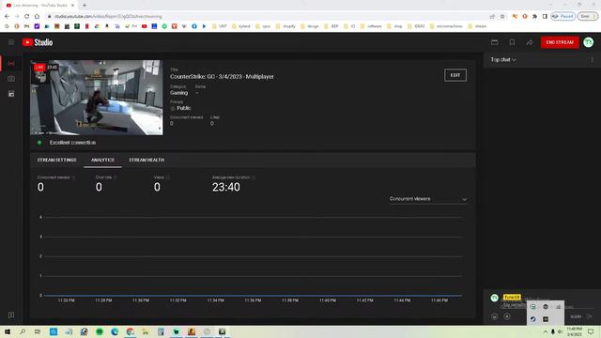Reload the page in Chrome
Screen dimensions: 601x338
(27, 17)
